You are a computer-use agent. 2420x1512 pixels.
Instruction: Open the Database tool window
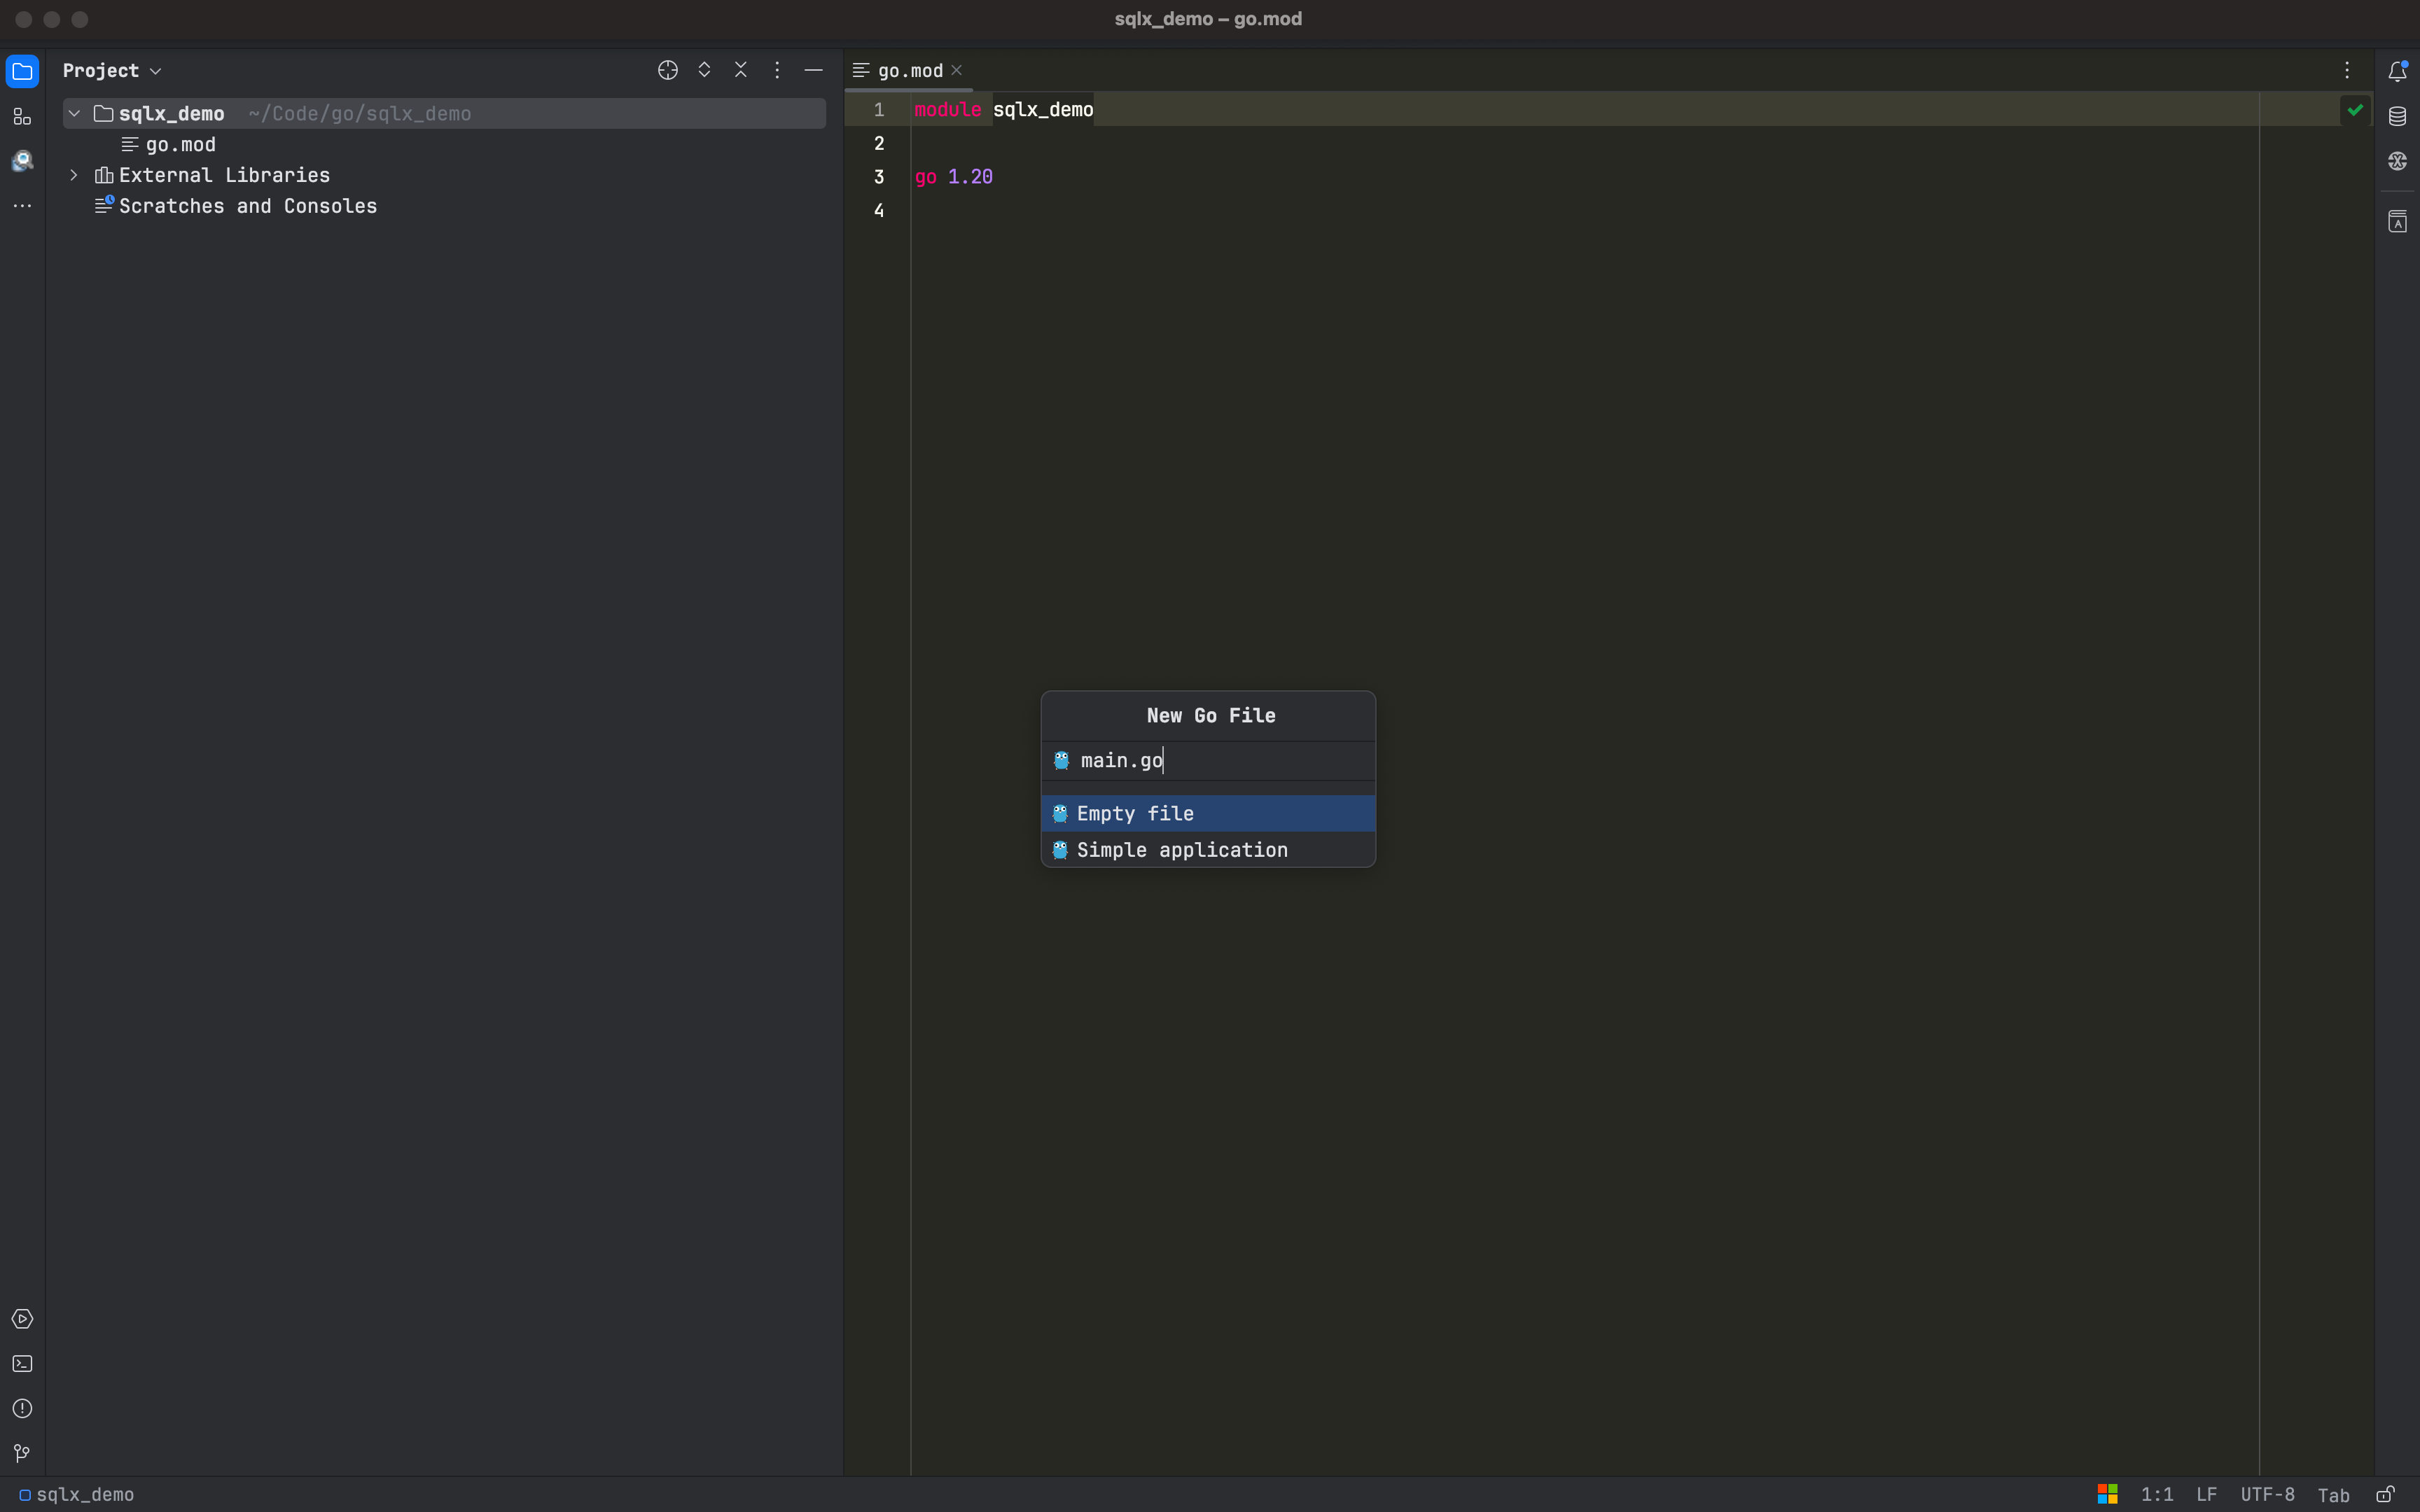[x=2397, y=116]
